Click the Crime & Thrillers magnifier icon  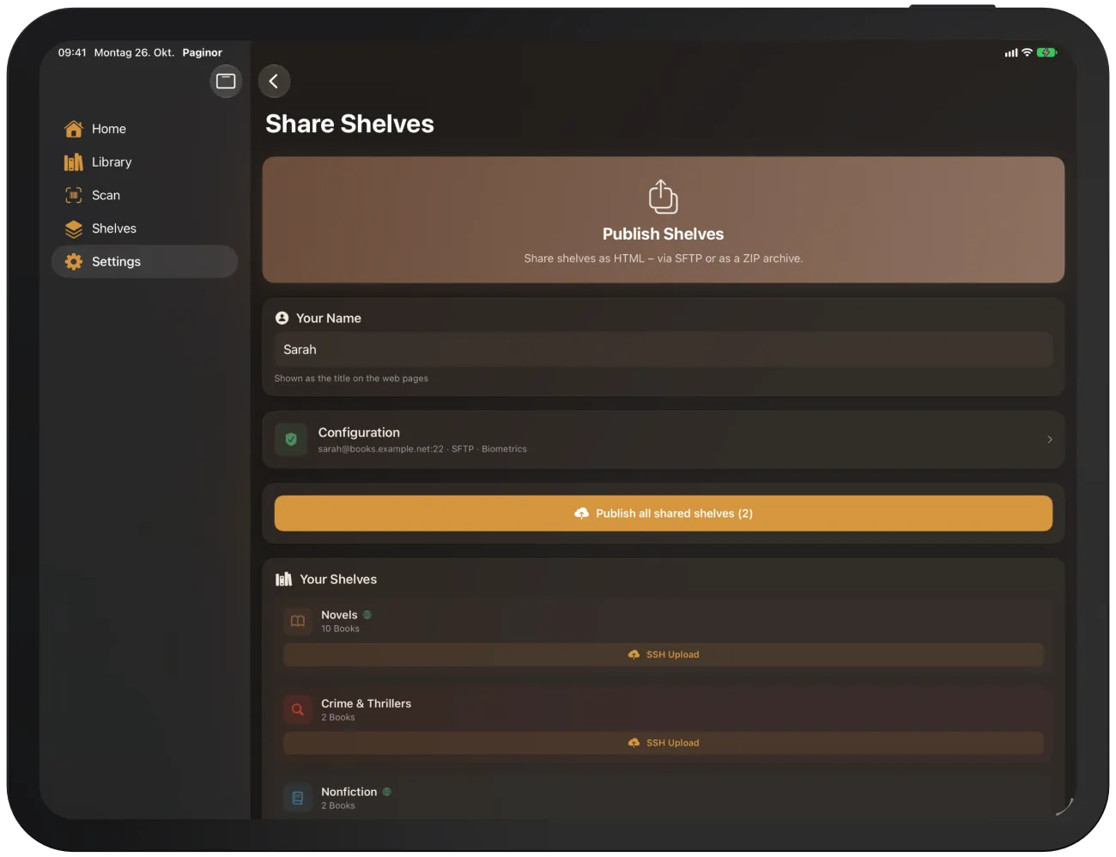298,709
